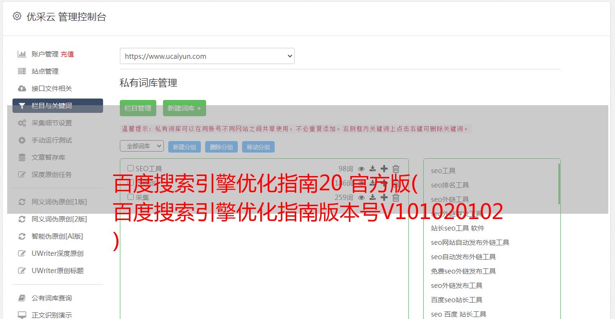The image size is (615, 319).
Task: Tick the SEO工具 library checkbox
Action: (x=130, y=168)
